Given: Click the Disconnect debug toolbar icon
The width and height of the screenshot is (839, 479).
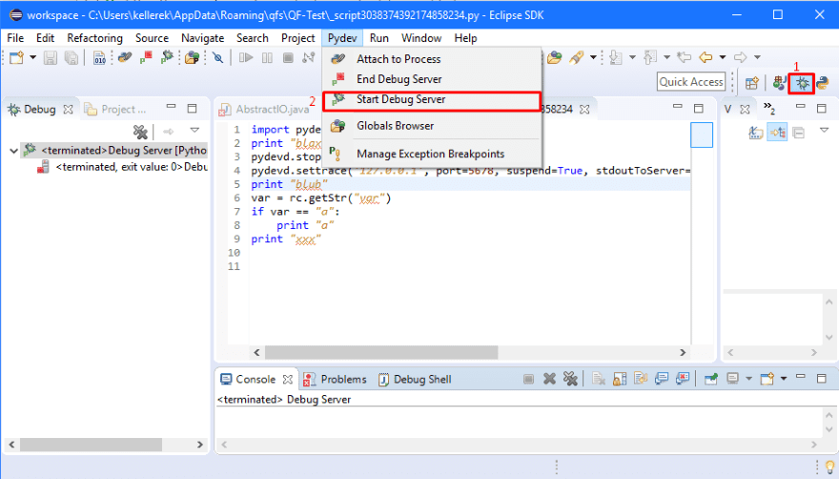Looking at the screenshot, I should [309, 57].
